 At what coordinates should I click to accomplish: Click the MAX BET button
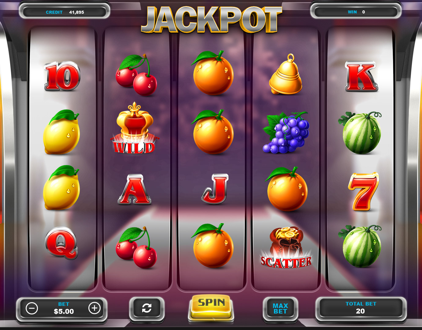tap(280, 309)
